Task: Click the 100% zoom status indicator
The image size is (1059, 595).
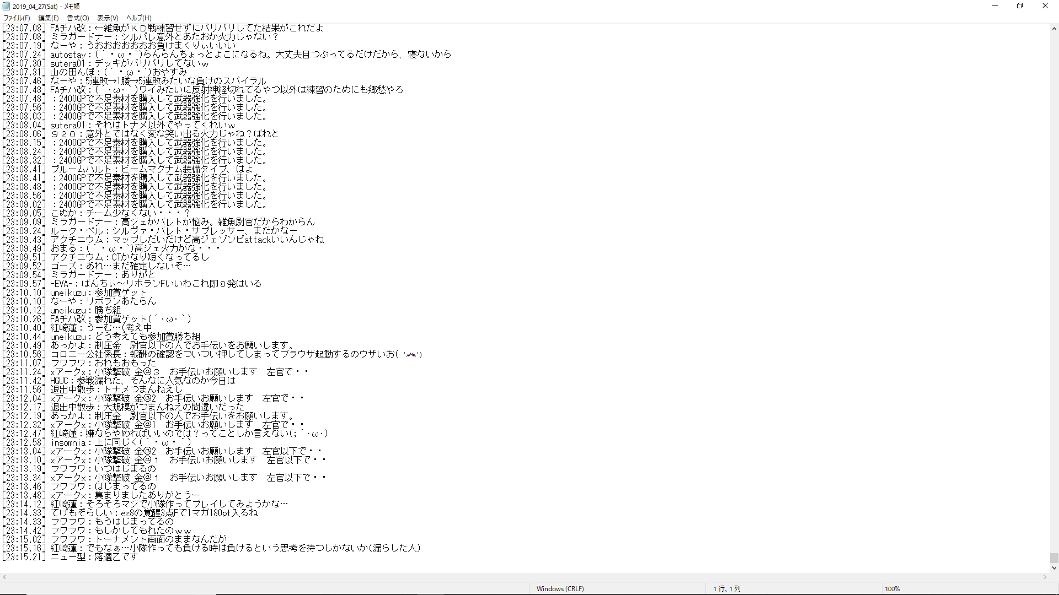Action: click(x=892, y=589)
